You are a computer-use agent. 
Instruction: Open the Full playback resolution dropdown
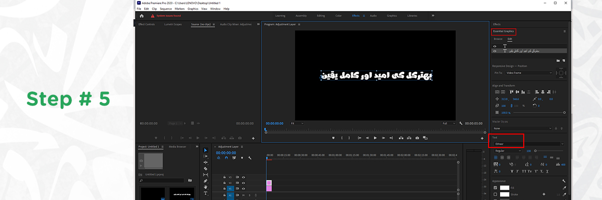(448, 123)
